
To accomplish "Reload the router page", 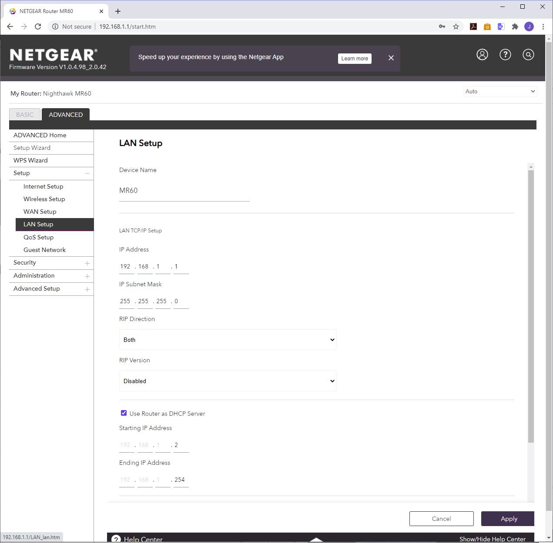I will (38, 26).
